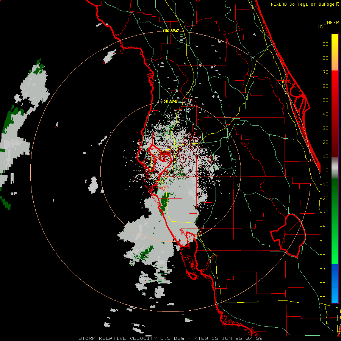
Task: Click the -10 value on velocity scale
Action: (324, 185)
